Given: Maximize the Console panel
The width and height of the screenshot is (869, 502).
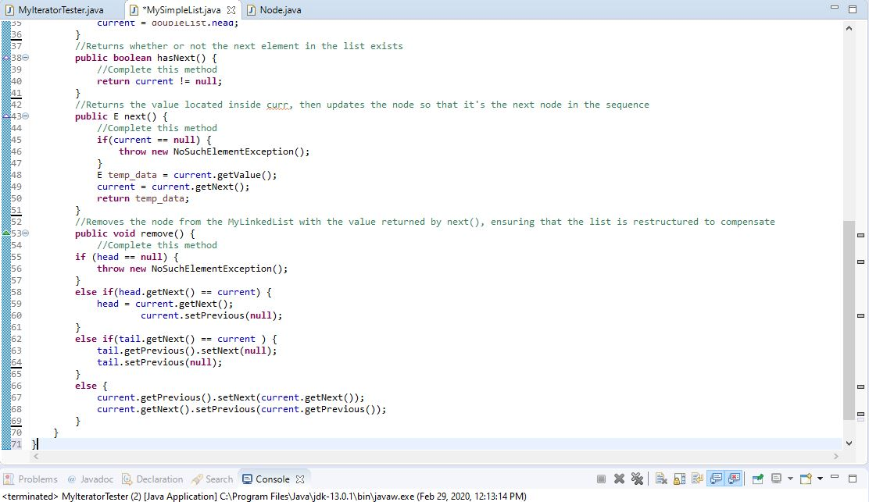Looking at the screenshot, I should click(853, 479).
